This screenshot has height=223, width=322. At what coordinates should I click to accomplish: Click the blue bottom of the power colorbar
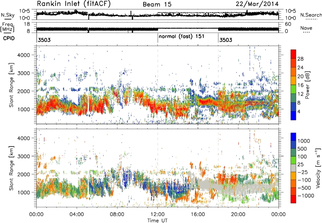(x=293, y=116)
